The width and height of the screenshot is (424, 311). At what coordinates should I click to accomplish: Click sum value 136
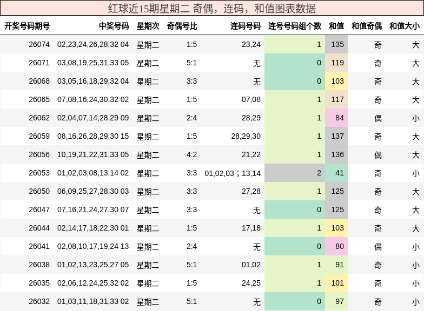click(337, 154)
